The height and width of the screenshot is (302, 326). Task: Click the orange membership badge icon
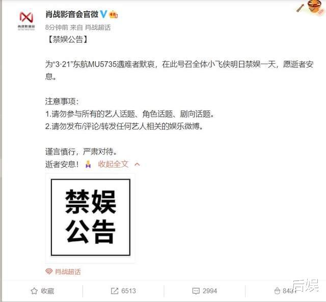point(113,14)
